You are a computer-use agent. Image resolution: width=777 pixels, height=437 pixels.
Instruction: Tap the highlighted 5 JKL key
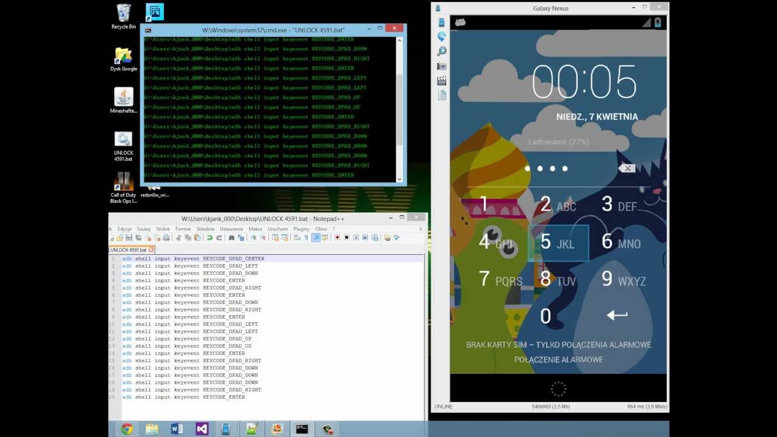[558, 242]
